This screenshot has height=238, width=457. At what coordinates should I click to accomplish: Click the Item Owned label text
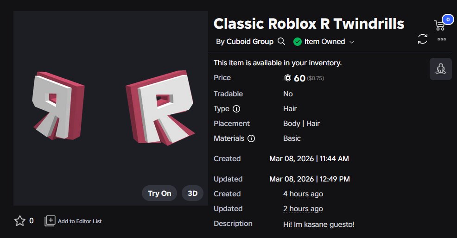tap(325, 42)
